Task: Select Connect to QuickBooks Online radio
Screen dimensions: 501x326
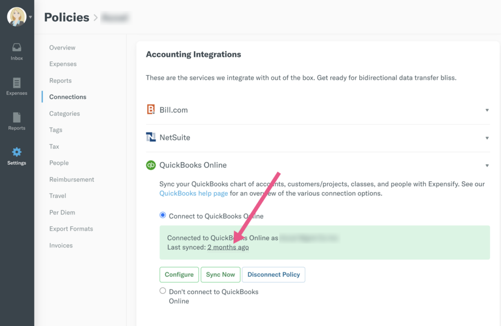Action: pos(162,215)
